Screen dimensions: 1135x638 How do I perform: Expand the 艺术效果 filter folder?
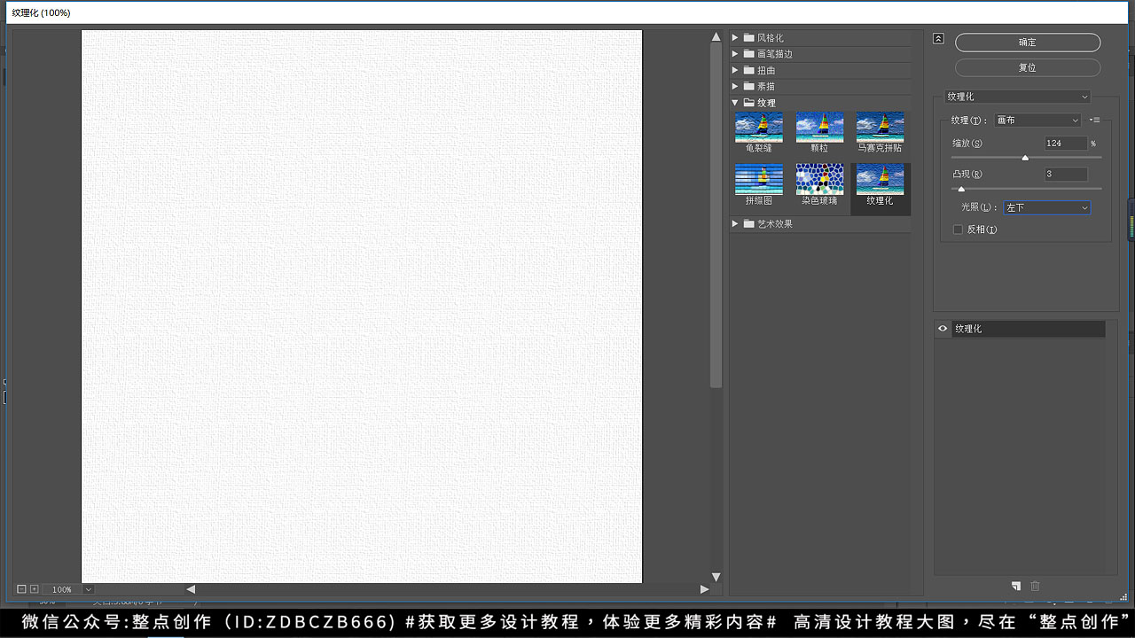tap(735, 224)
